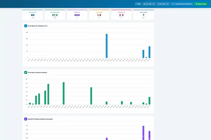Click the start date input field

(x=148, y=4)
